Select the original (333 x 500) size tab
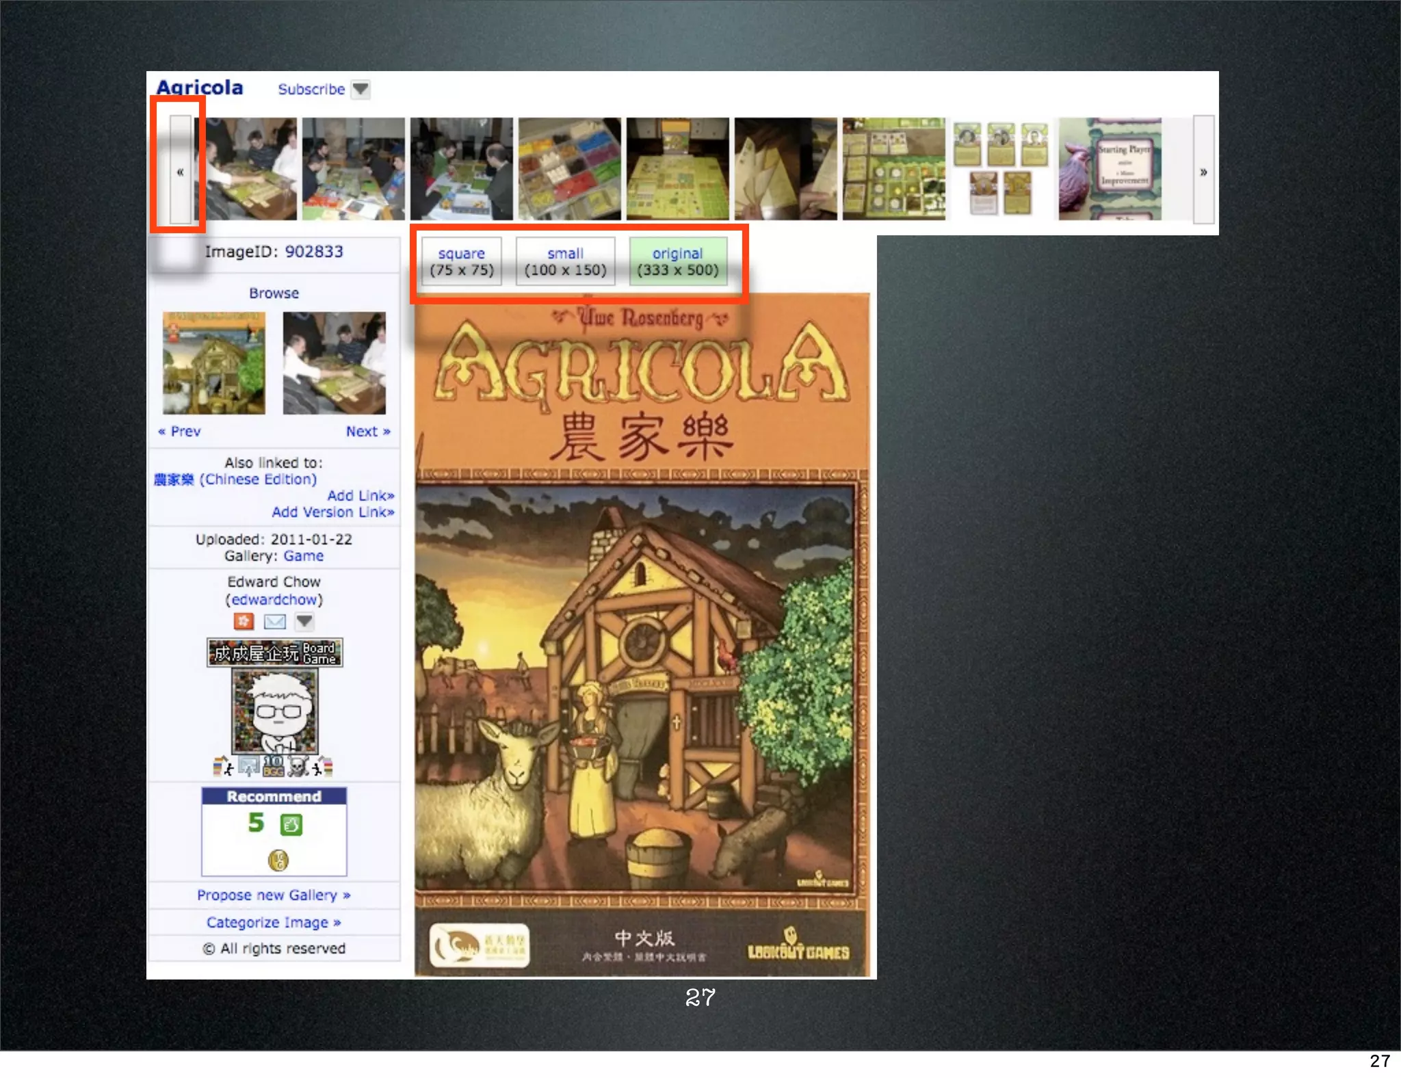Viewport: 1401px width, 1078px height. tap(677, 261)
